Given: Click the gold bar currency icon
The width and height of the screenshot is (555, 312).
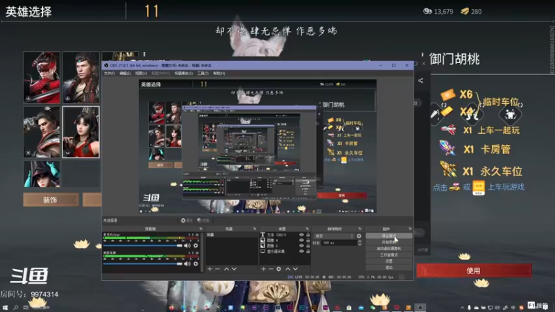Looking at the screenshot, I should pyautogui.click(x=465, y=11).
